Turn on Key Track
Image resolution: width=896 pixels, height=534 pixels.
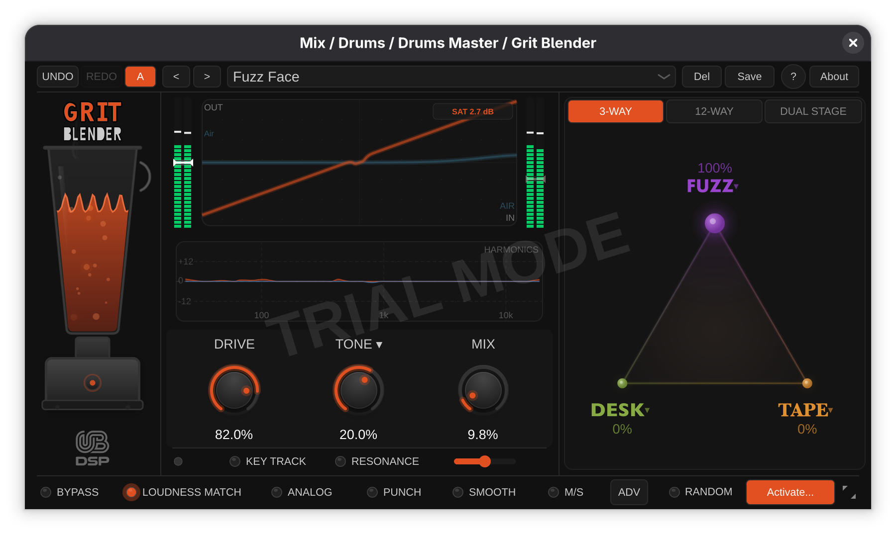tap(235, 461)
